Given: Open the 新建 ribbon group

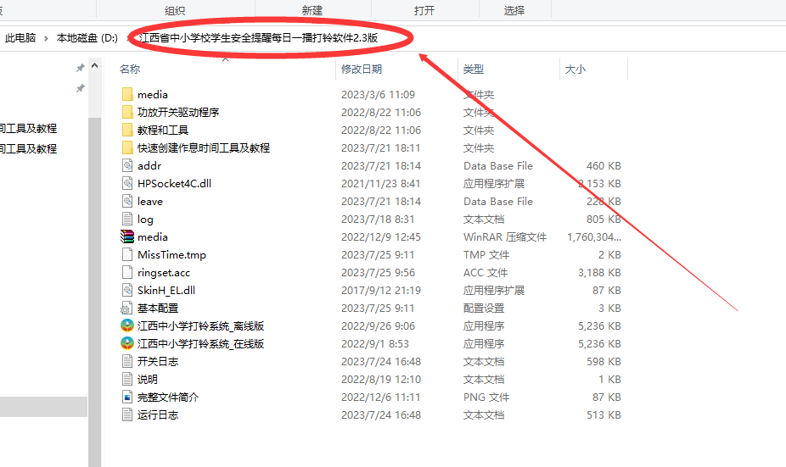Looking at the screenshot, I should point(312,10).
